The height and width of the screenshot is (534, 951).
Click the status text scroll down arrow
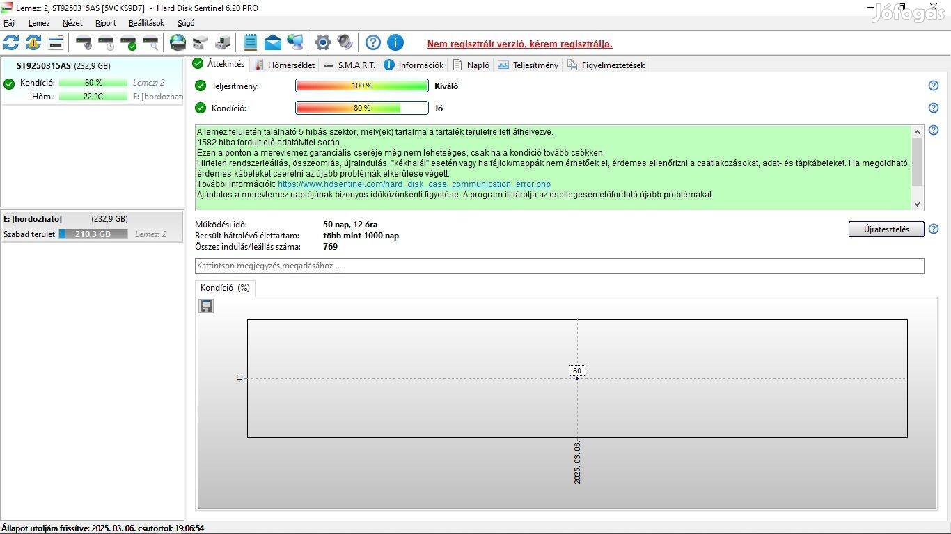(x=917, y=204)
